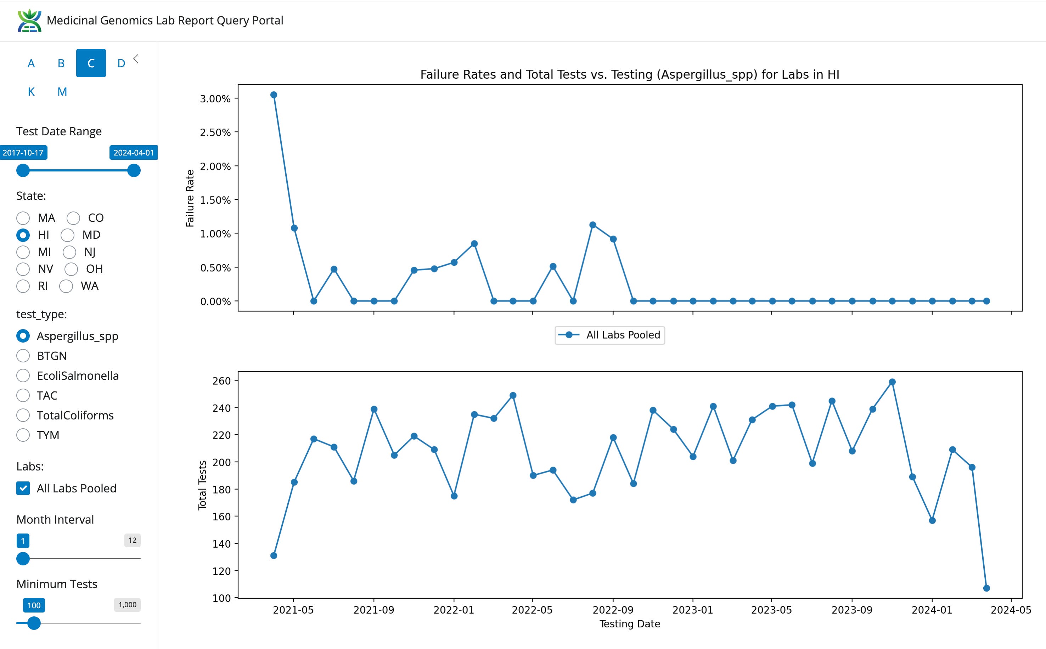This screenshot has height=649, width=1046.
Task: Open tab D
Action: [x=121, y=63]
